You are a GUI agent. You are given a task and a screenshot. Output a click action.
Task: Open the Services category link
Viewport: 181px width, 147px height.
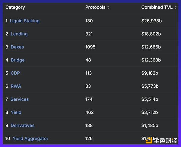(20, 99)
